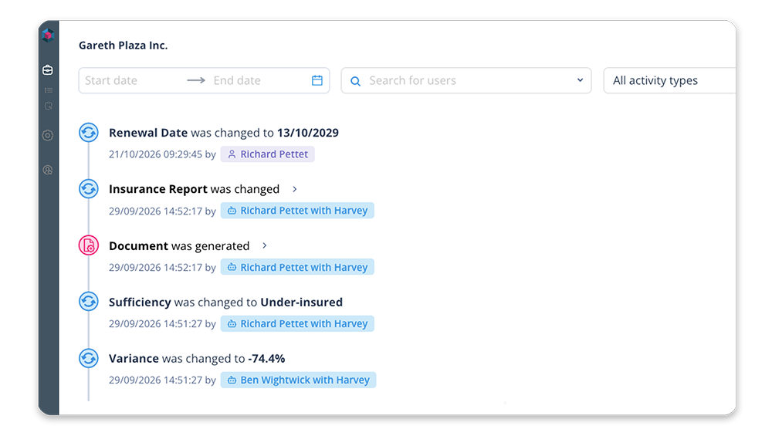Open the list view sidebar icon
772x436 pixels.
[x=48, y=90]
